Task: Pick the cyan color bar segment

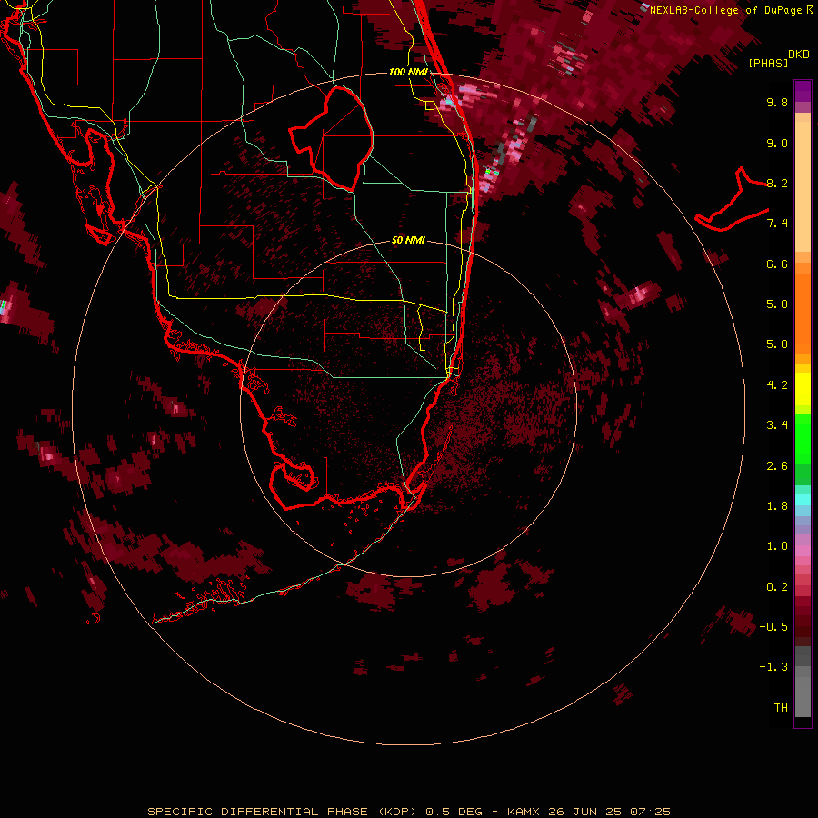Action: click(x=803, y=500)
